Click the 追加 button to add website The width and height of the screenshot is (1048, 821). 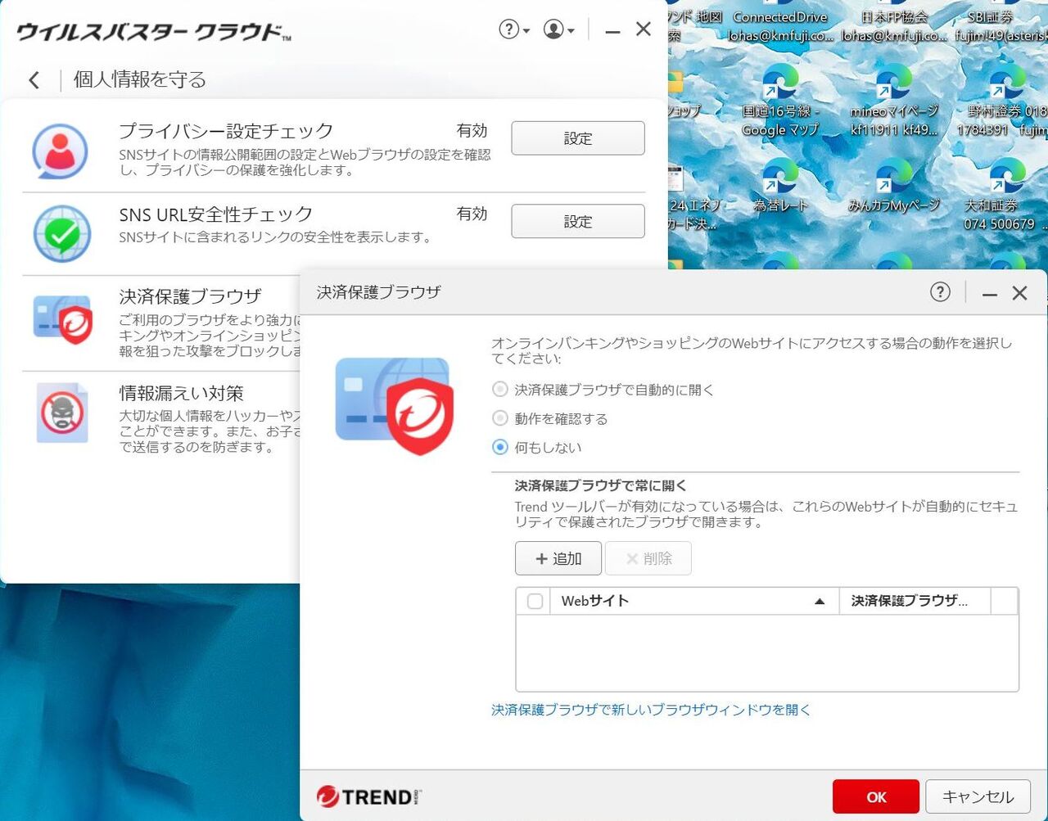tap(558, 558)
